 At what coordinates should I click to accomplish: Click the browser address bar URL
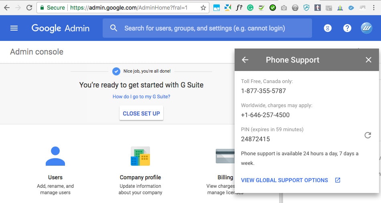pos(129,8)
